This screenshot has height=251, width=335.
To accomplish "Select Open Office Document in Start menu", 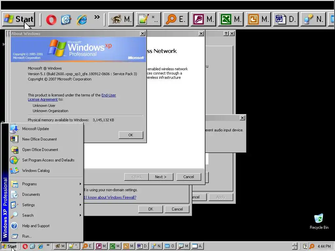I will pyautogui.click(x=46, y=150).
